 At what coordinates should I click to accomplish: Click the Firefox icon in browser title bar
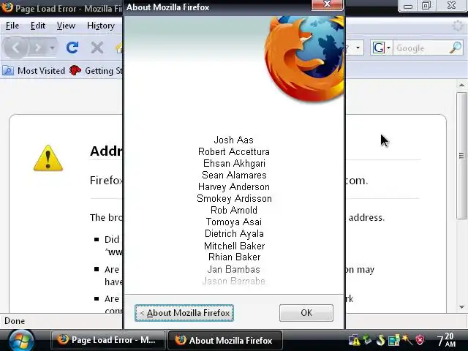[x=7, y=7]
